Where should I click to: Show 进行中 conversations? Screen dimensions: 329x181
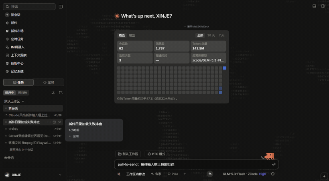10,93
